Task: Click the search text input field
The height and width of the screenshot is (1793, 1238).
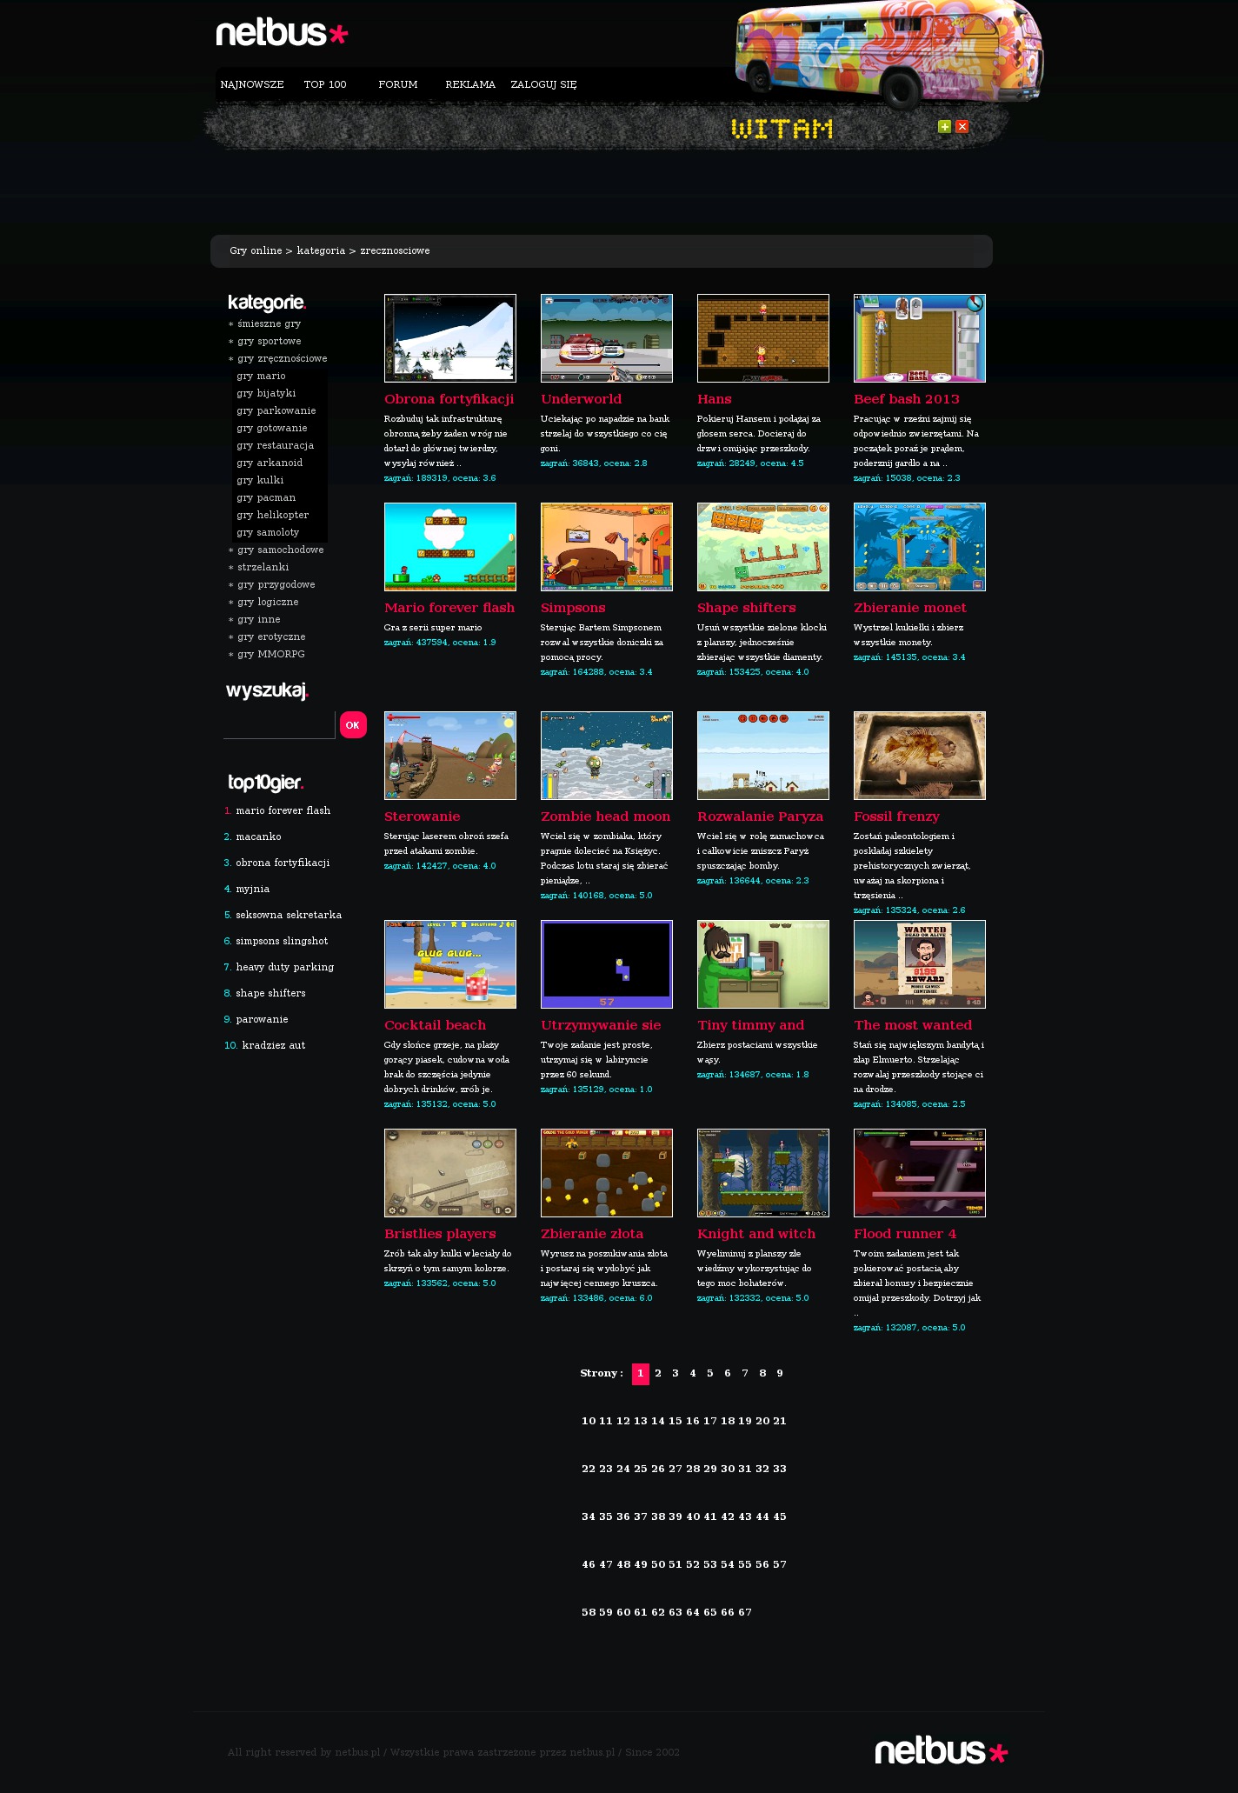Action: [x=279, y=724]
